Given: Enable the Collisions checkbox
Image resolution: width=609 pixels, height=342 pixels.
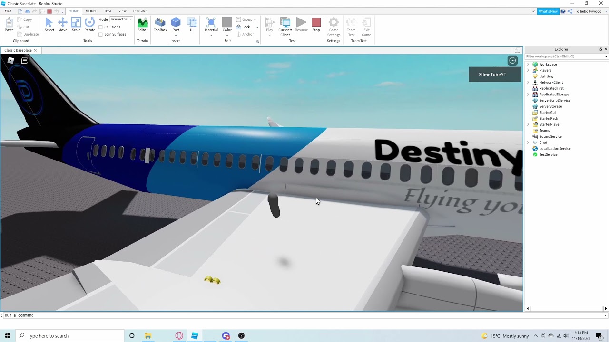Looking at the screenshot, I should coord(100,27).
